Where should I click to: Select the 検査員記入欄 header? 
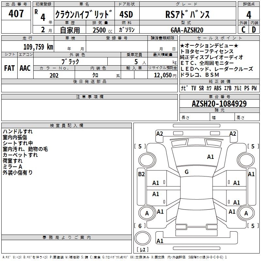click(67, 126)
